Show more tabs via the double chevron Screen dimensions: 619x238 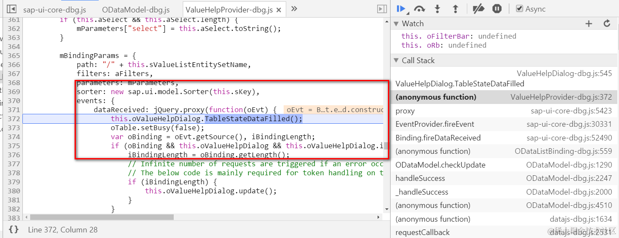(294, 9)
